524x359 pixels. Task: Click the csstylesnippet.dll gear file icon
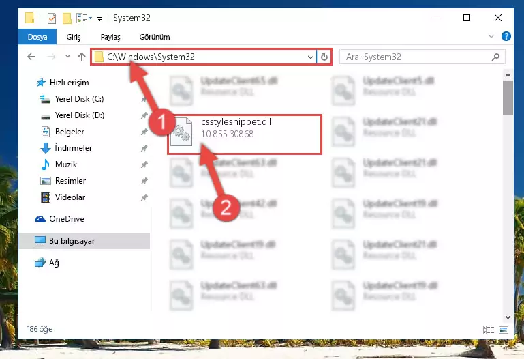181,132
